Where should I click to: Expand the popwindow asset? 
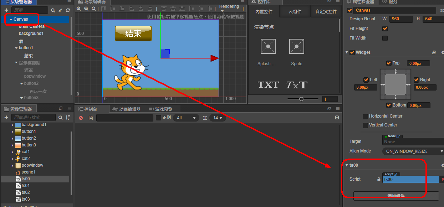click(x=12, y=165)
